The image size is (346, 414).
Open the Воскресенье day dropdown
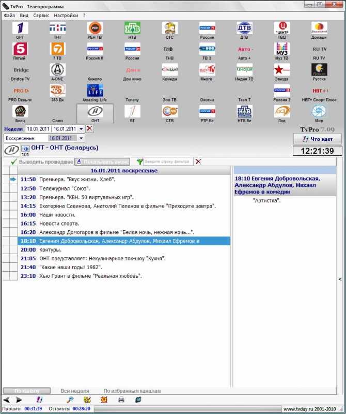[81, 138]
